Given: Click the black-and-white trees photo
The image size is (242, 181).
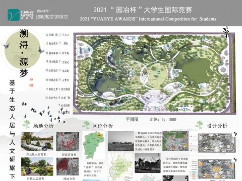Looking at the screenshot, I should click(x=147, y=163).
